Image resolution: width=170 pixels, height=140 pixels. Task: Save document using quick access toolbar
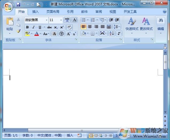coord(18,5)
